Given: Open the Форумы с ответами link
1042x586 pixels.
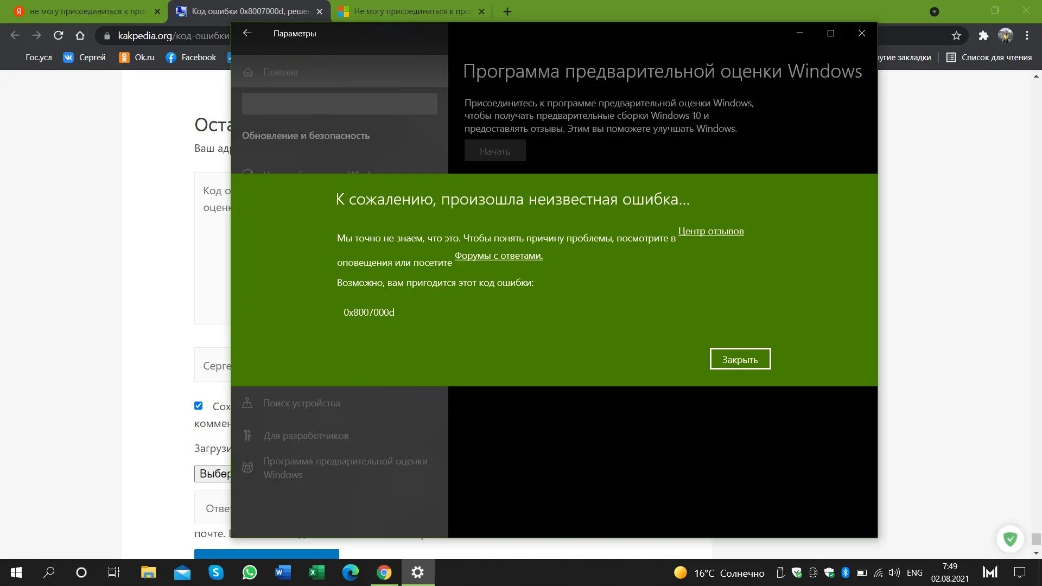Looking at the screenshot, I should [x=498, y=256].
